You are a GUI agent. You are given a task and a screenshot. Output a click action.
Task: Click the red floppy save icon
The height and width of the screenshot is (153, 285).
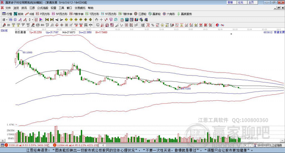click(x=136, y=20)
